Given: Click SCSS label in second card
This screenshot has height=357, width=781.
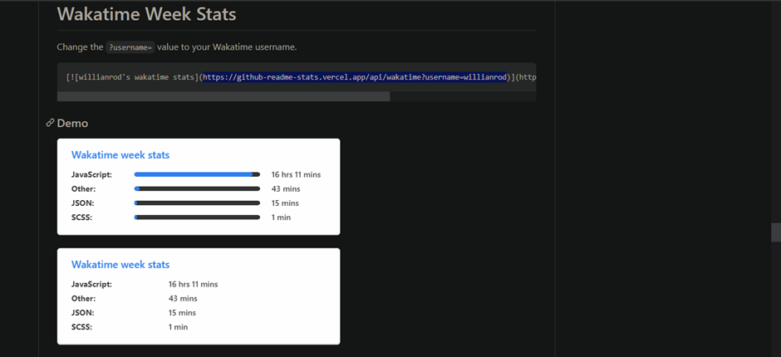Looking at the screenshot, I should [x=82, y=326].
